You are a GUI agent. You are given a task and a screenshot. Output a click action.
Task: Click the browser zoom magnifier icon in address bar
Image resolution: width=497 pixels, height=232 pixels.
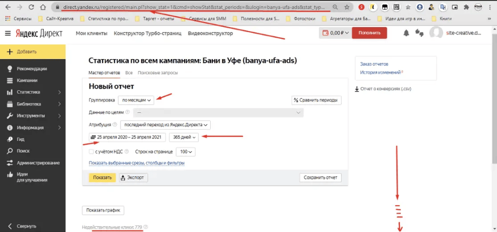(x=335, y=7)
